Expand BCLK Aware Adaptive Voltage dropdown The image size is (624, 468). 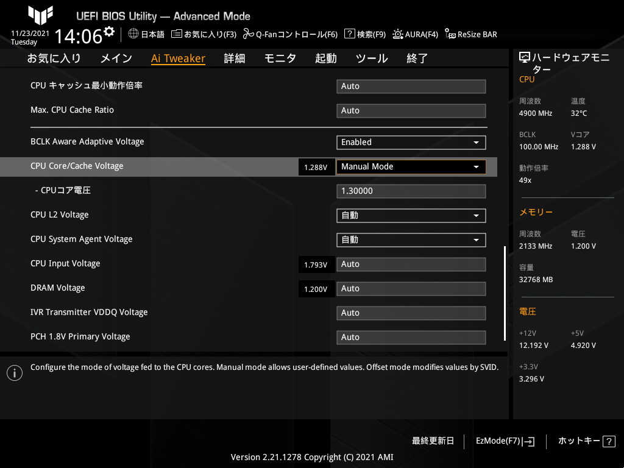(411, 143)
